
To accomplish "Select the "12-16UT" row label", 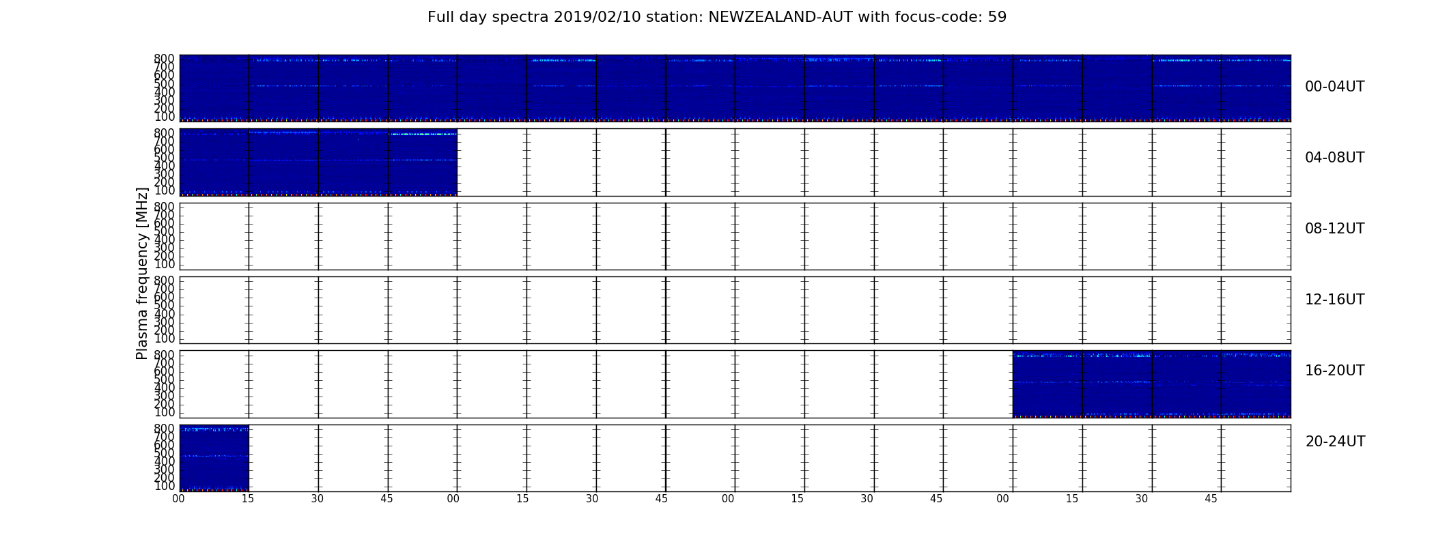I will pyautogui.click(x=1334, y=300).
